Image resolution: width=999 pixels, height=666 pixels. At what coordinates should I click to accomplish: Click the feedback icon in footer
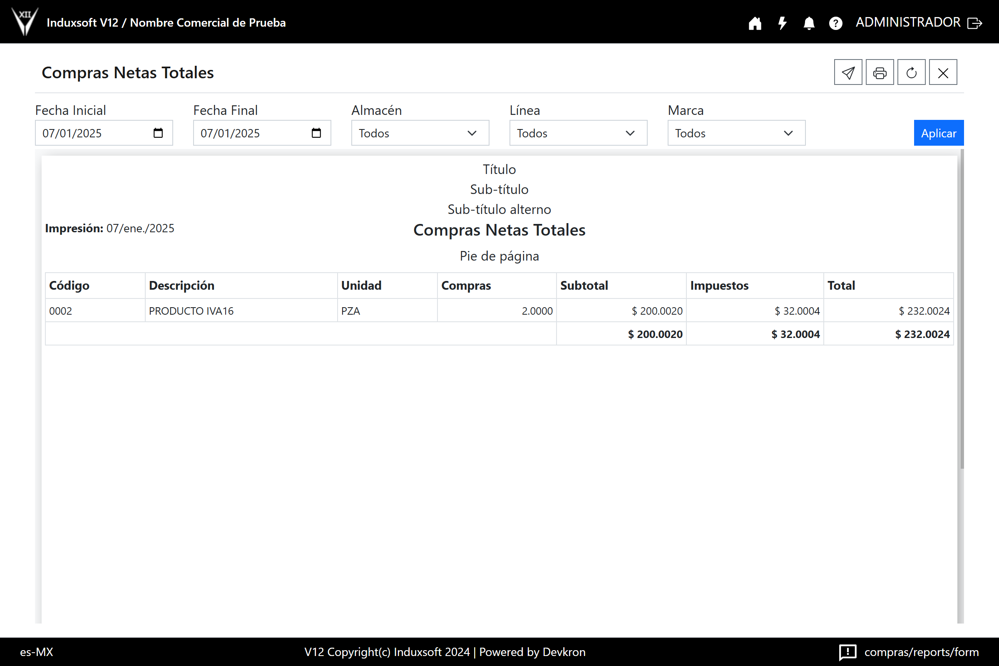tap(847, 651)
